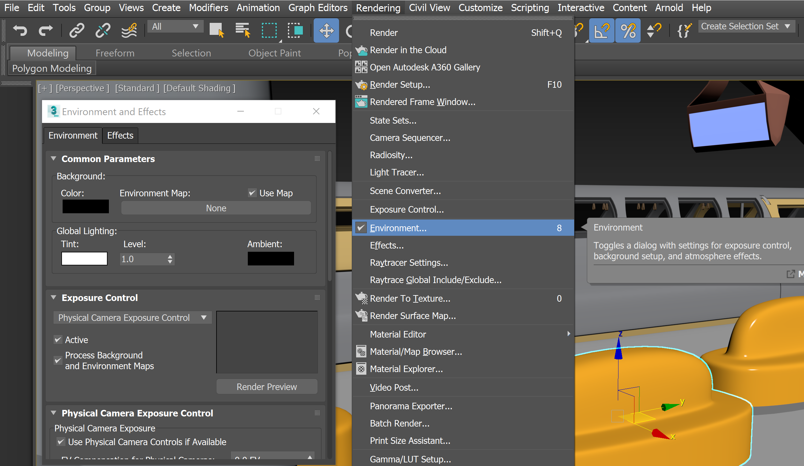Image resolution: width=804 pixels, height=466 pixels.
Task: Click the Render to Texture icon
Action: 360,298
